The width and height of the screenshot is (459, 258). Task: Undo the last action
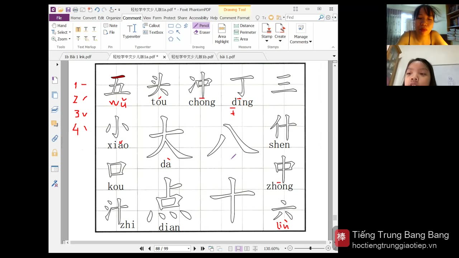point(97,9)
